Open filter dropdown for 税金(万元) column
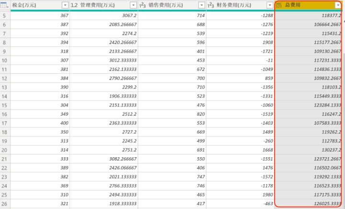The height and width of the screenshot is (209, 345). (x=65, y=5)
